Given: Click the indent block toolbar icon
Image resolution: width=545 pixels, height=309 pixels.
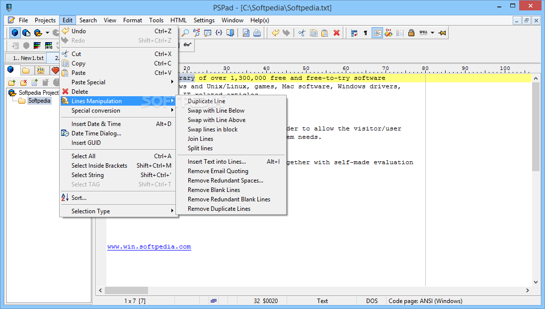Looking at the screenshot, I should [15, 45].
